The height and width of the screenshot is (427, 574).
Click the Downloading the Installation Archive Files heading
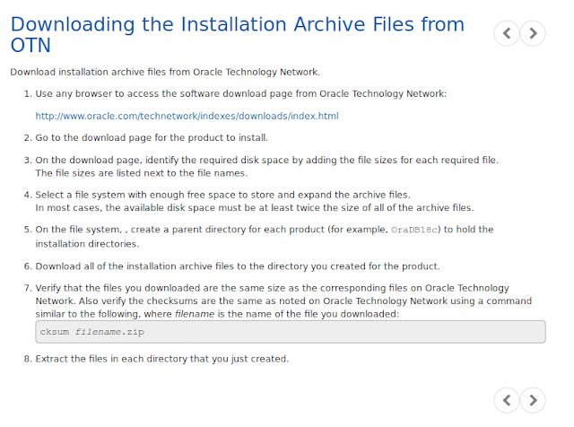click(237, 34)
